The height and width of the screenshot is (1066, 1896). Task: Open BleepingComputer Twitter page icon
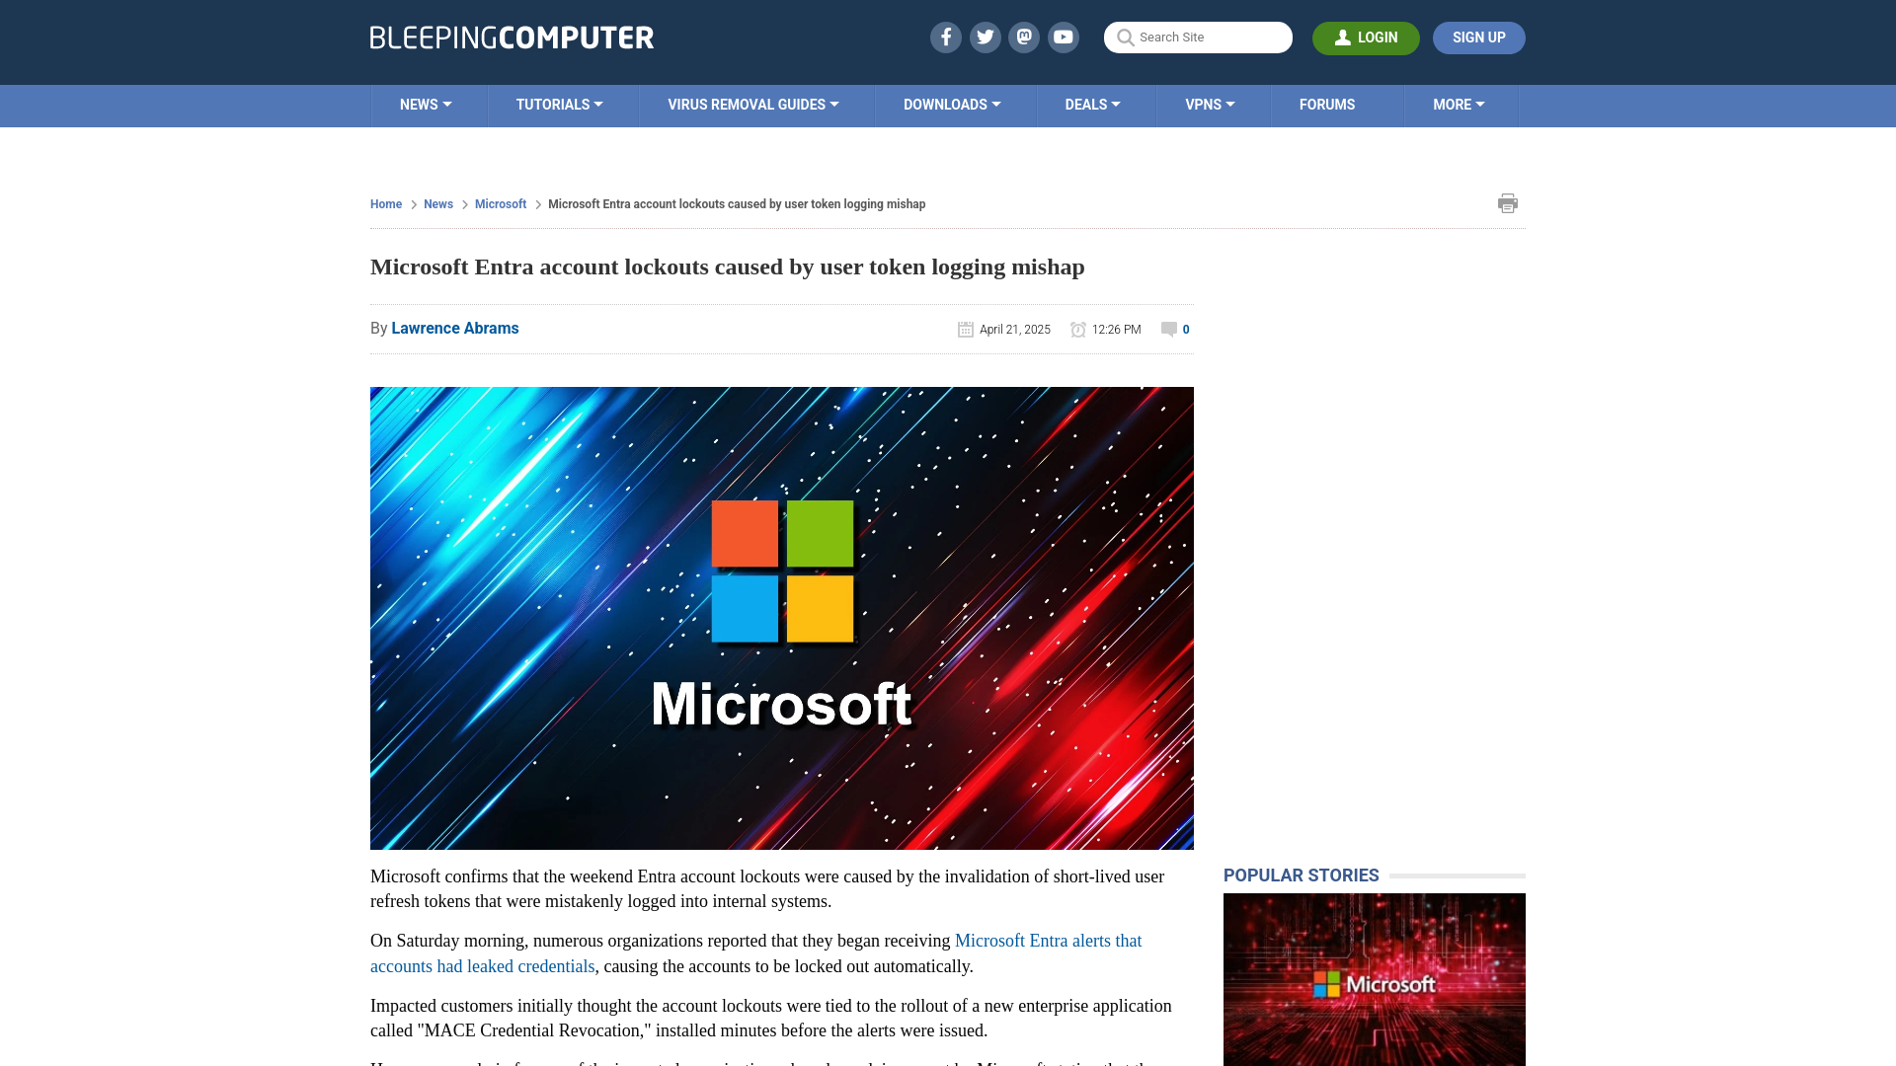(x=985, y=38)
